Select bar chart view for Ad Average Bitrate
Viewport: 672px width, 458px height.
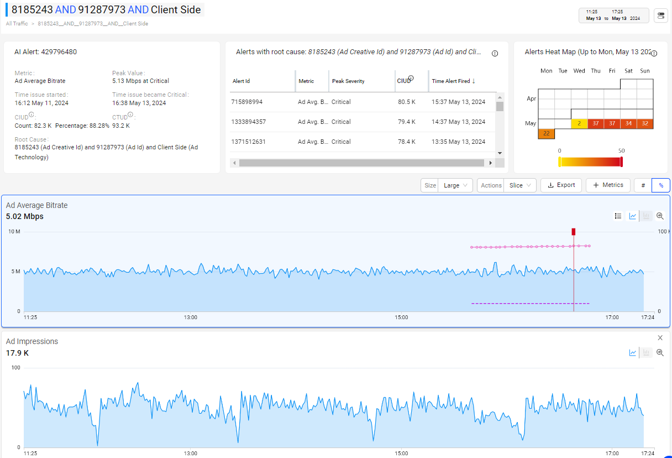coord(646,216)
